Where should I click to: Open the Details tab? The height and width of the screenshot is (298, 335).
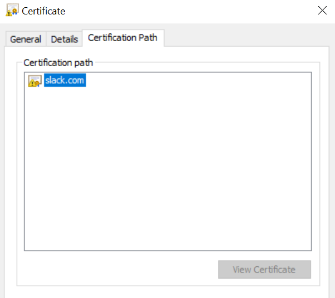pos(64,39)
